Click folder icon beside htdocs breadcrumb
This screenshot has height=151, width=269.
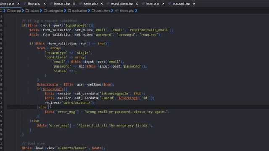pos(27,10)
